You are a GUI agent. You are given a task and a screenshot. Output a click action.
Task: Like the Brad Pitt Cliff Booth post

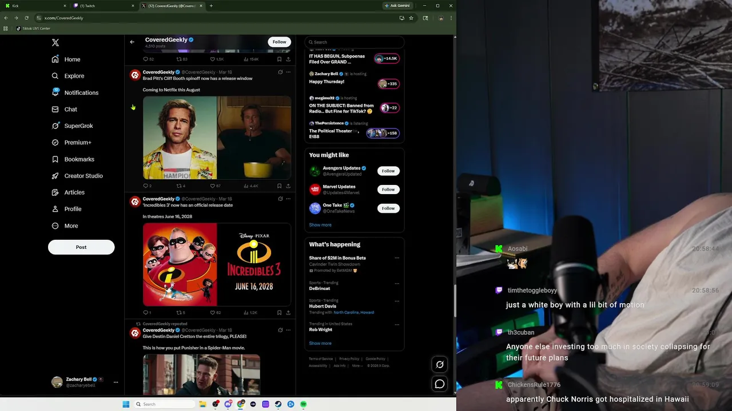[215, 186]
